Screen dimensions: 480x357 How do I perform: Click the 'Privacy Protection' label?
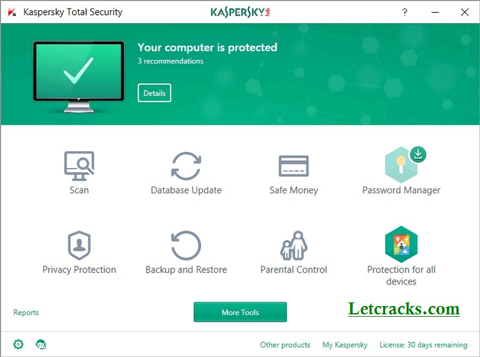coord(79,269)
